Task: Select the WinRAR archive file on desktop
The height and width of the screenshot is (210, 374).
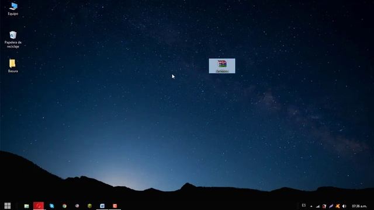Action: (x=222, y=66)
